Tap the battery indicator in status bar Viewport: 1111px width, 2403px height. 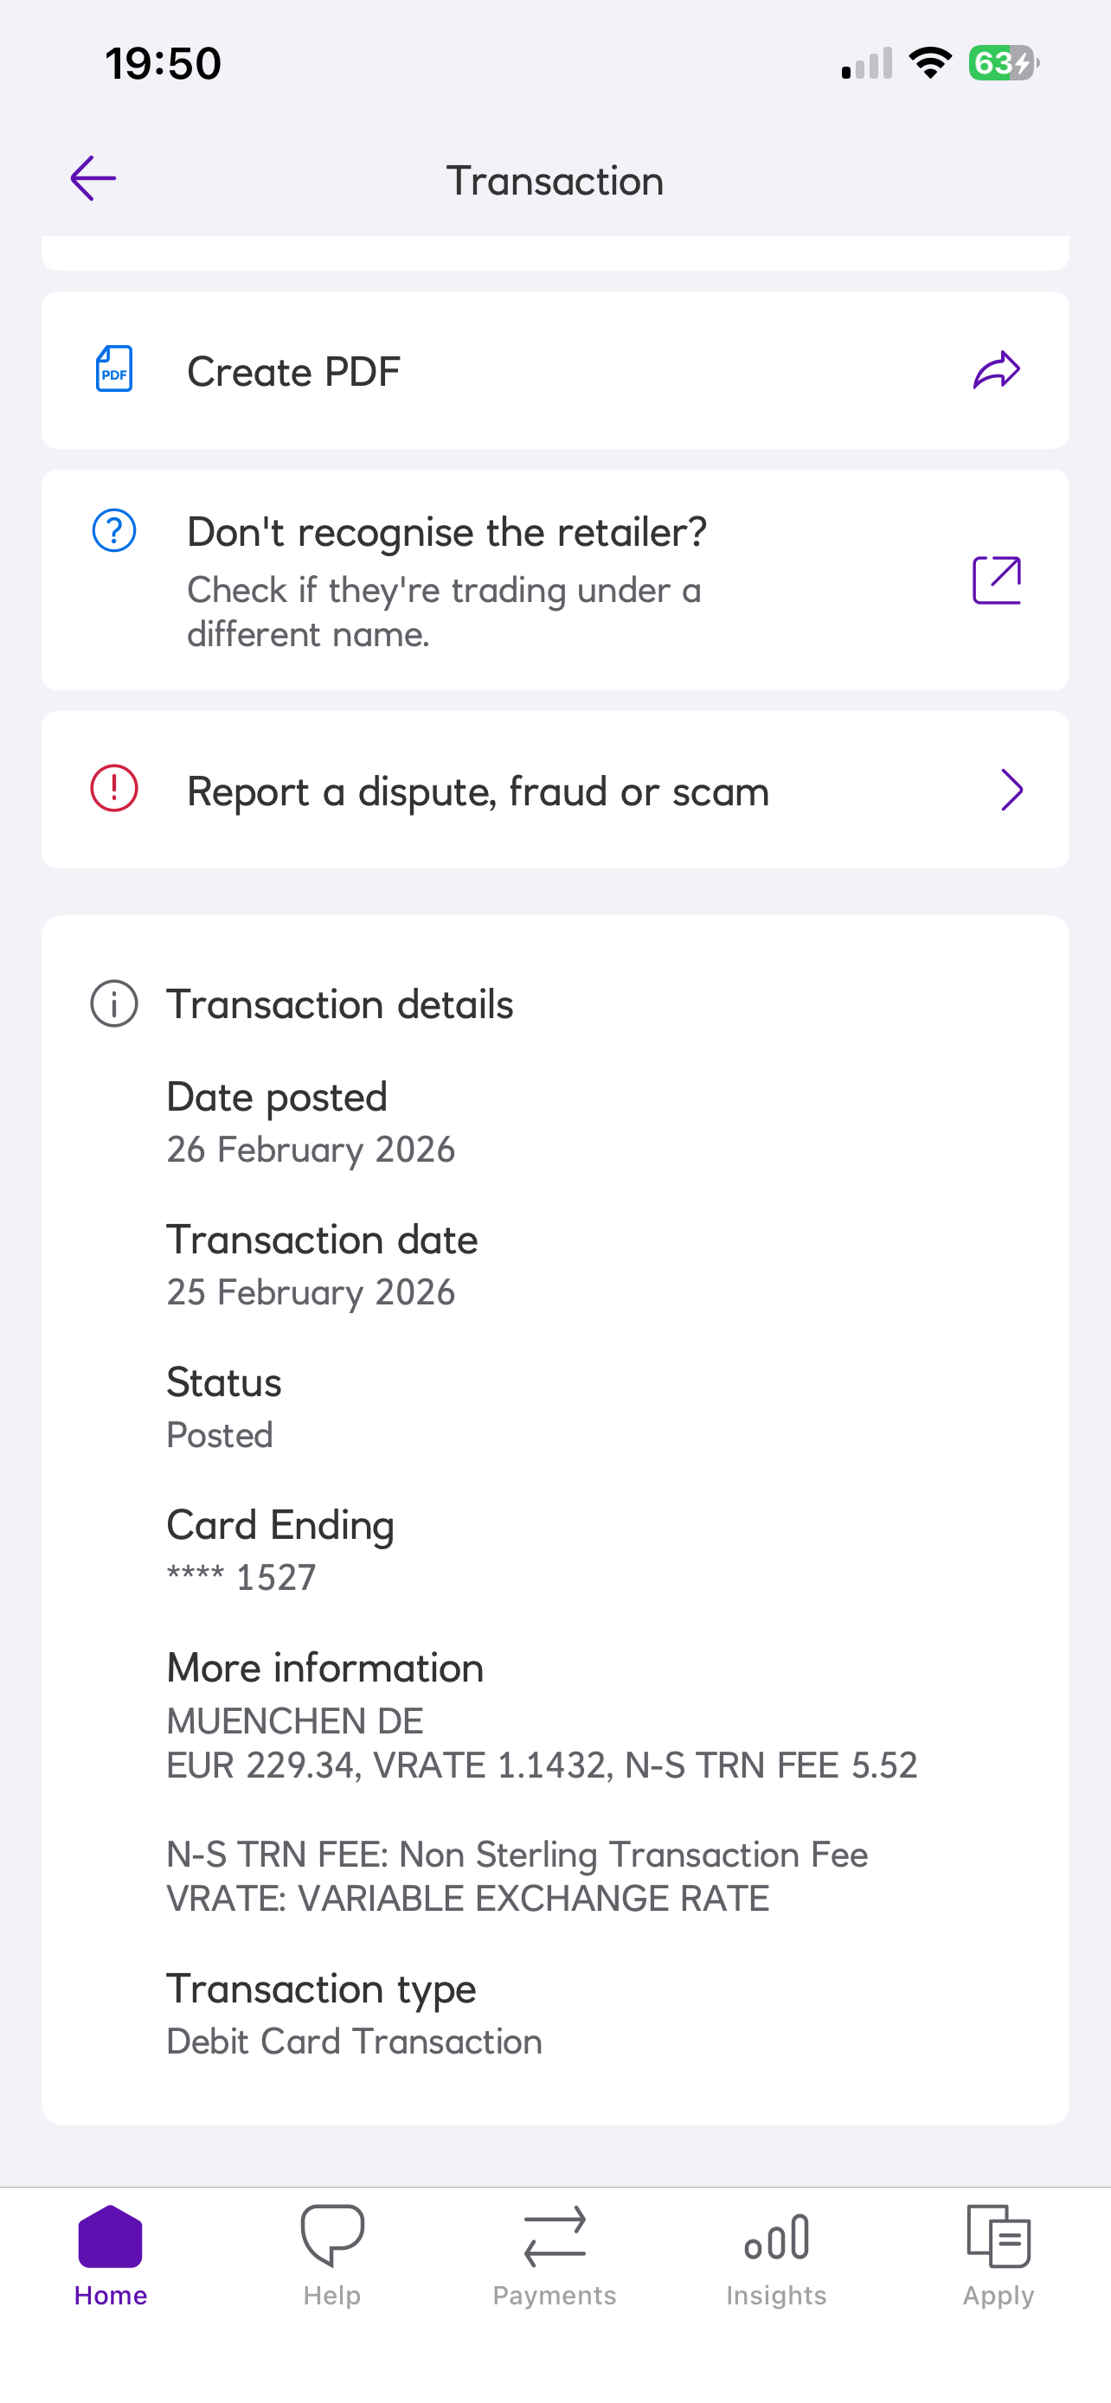click(x=1002, y=63)
